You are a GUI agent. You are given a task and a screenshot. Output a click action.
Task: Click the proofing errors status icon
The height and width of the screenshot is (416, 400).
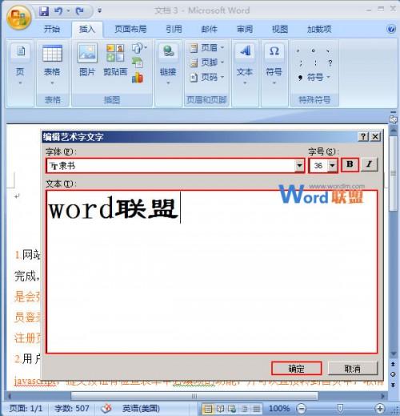(106, 409)
